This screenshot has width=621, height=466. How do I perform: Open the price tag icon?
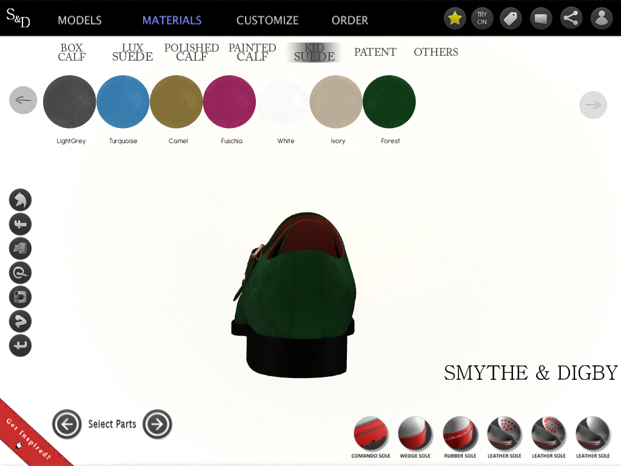(511, 18)
